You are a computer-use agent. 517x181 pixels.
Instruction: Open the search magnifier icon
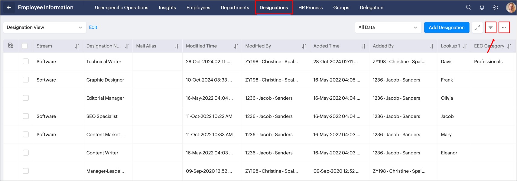(469, 8)
